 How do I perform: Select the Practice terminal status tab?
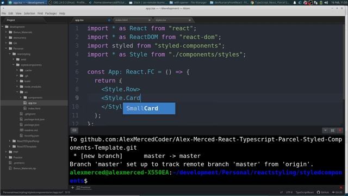83,187
